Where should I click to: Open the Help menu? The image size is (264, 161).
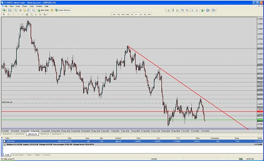pos(46,6)
